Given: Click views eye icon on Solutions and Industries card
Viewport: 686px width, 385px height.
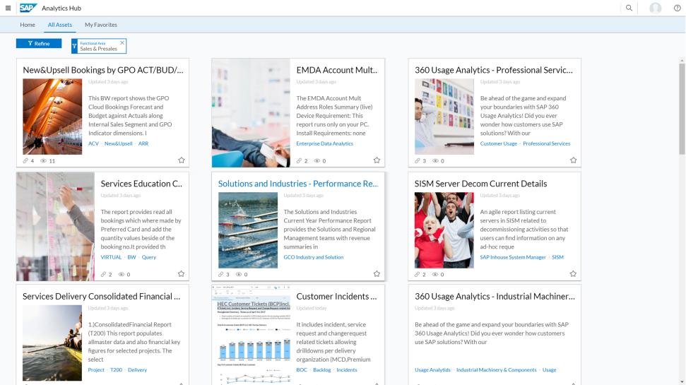Looking at the screenshot, I should click(239, 274).
